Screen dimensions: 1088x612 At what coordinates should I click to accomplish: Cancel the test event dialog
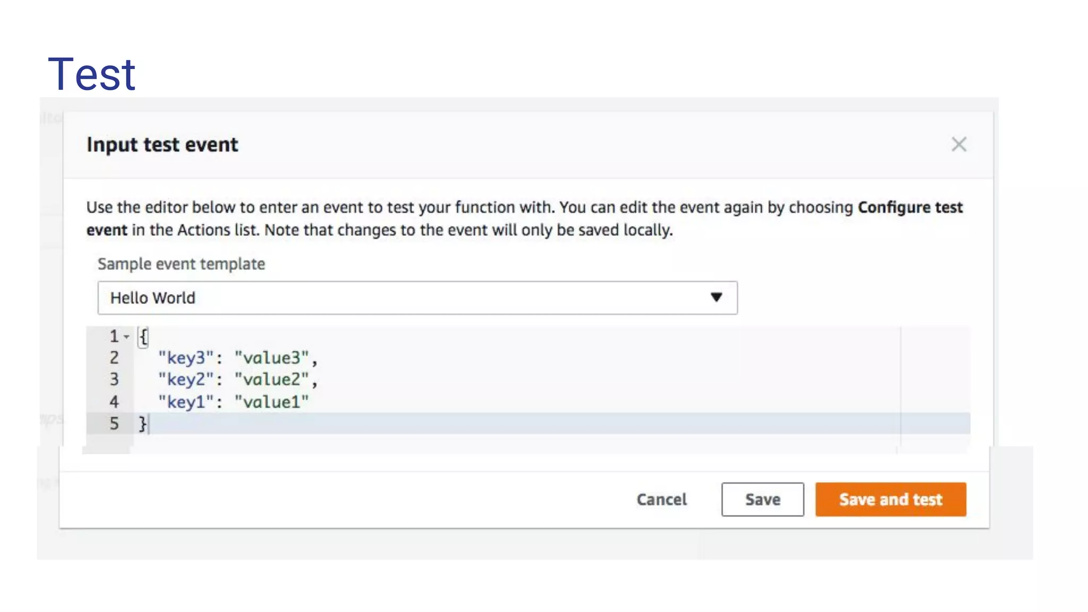661,499
